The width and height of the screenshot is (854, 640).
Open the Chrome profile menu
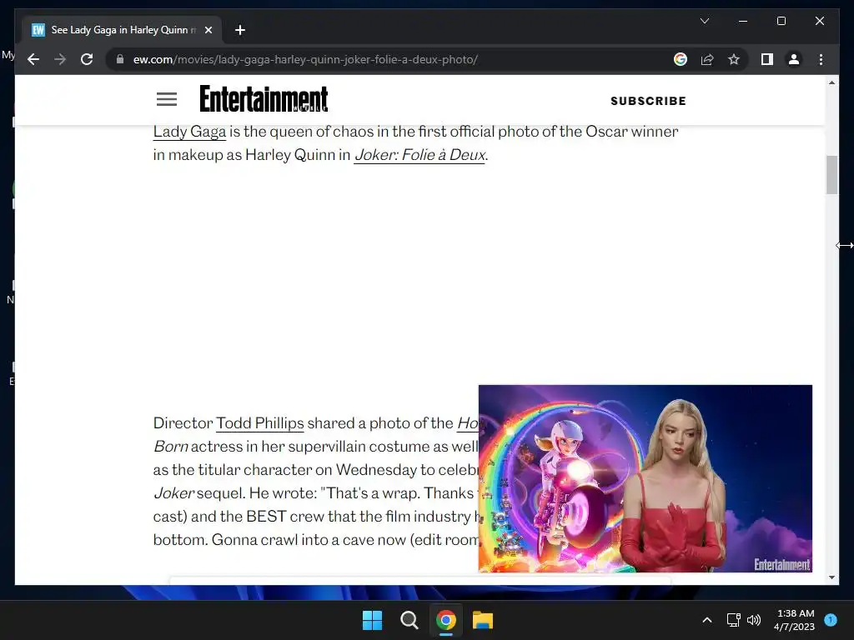click(x=794, y=59)
